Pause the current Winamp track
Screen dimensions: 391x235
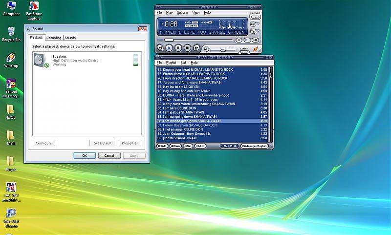[178, 48]
